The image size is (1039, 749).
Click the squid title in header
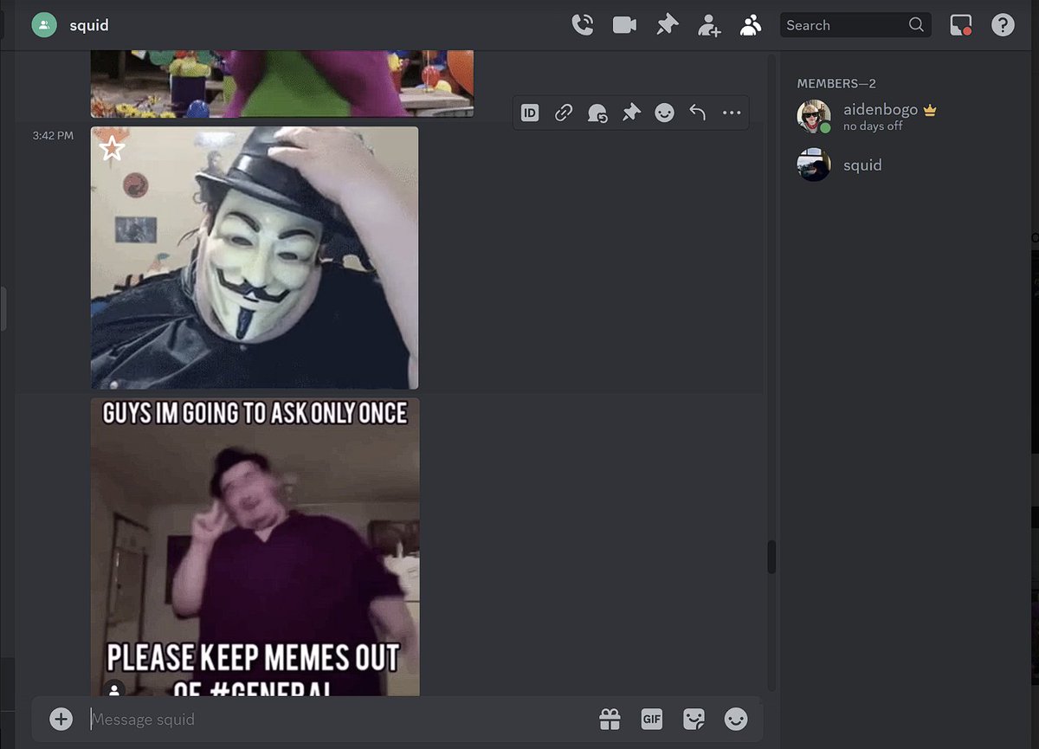point(89,25)
